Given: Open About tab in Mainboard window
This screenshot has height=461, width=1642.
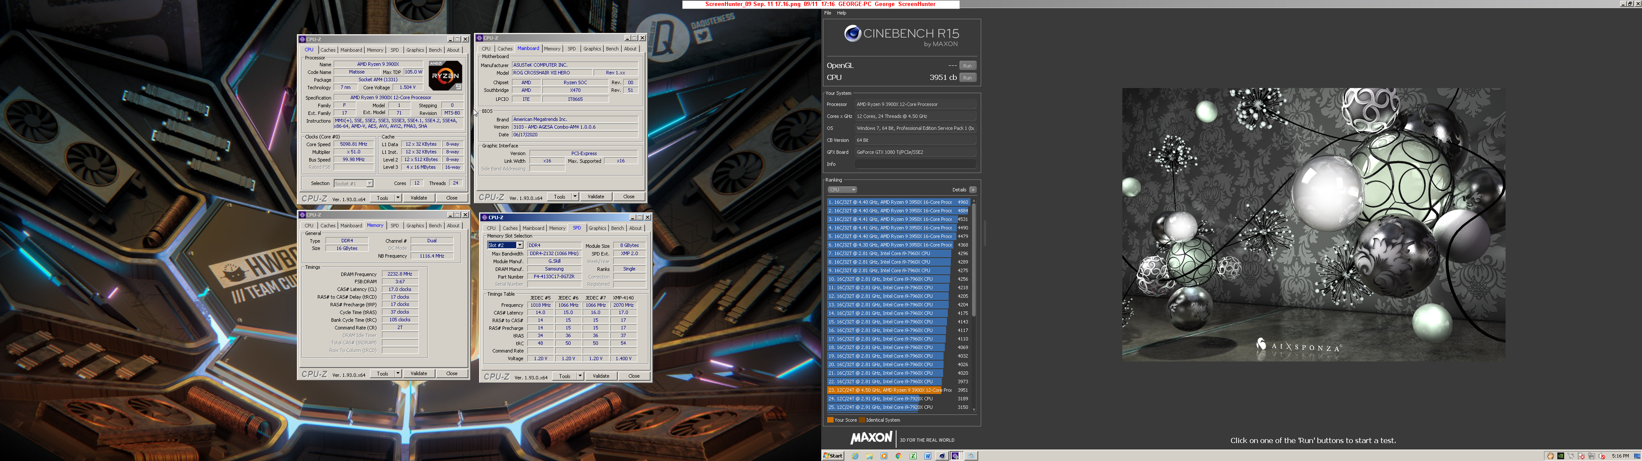Looking at the screenshot, I should [630, 48].
